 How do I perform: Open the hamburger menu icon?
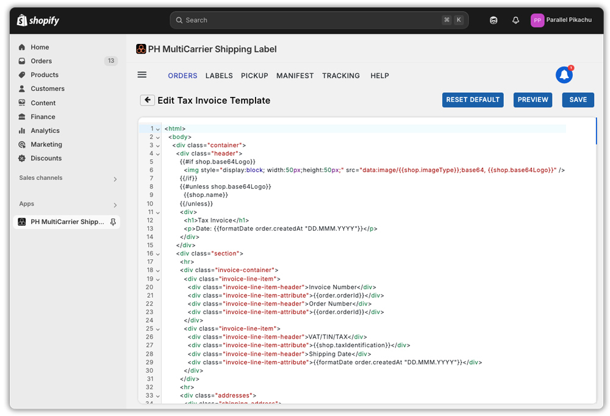coord(142,74)
